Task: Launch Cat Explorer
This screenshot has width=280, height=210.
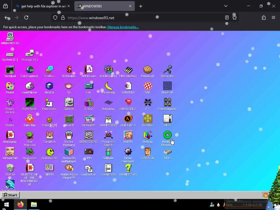Action: coord(30,71)
